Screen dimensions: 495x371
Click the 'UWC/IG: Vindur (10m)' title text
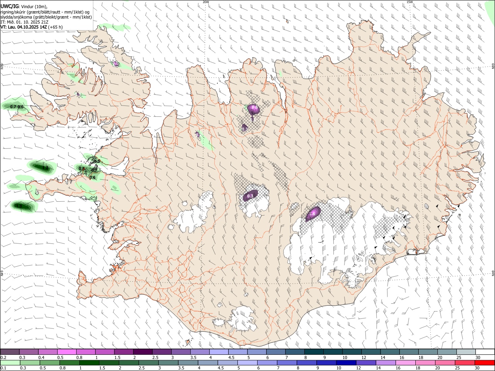coord(24,7)
